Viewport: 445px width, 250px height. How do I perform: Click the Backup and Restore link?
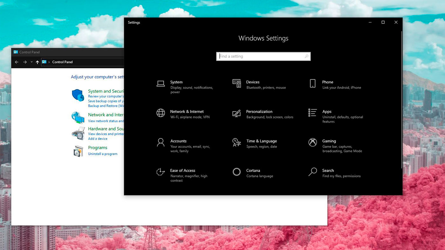click(106, 106)
